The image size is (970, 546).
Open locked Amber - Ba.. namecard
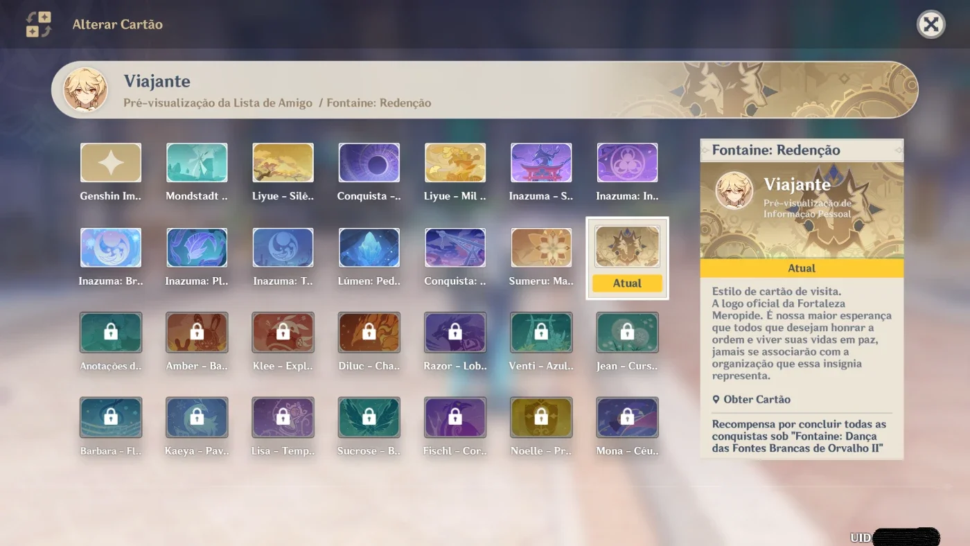click(197, 333)
